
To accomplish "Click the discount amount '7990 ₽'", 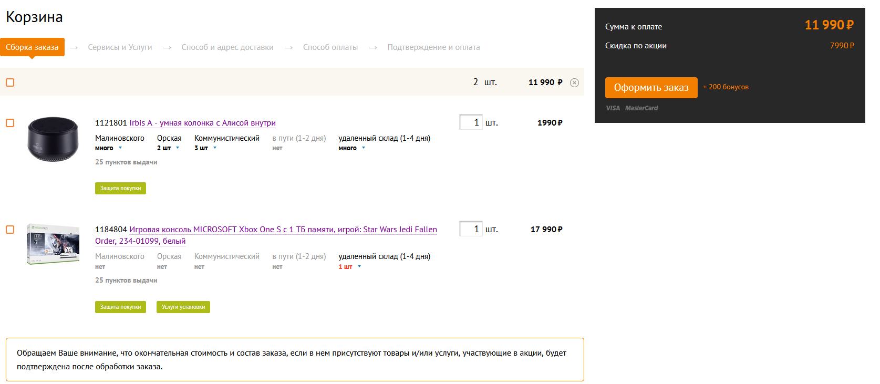I will [x=842, y=46].
